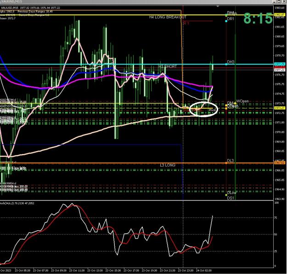Select the Previous Days Range text
The image size is (287, 274).
(35, 11)
